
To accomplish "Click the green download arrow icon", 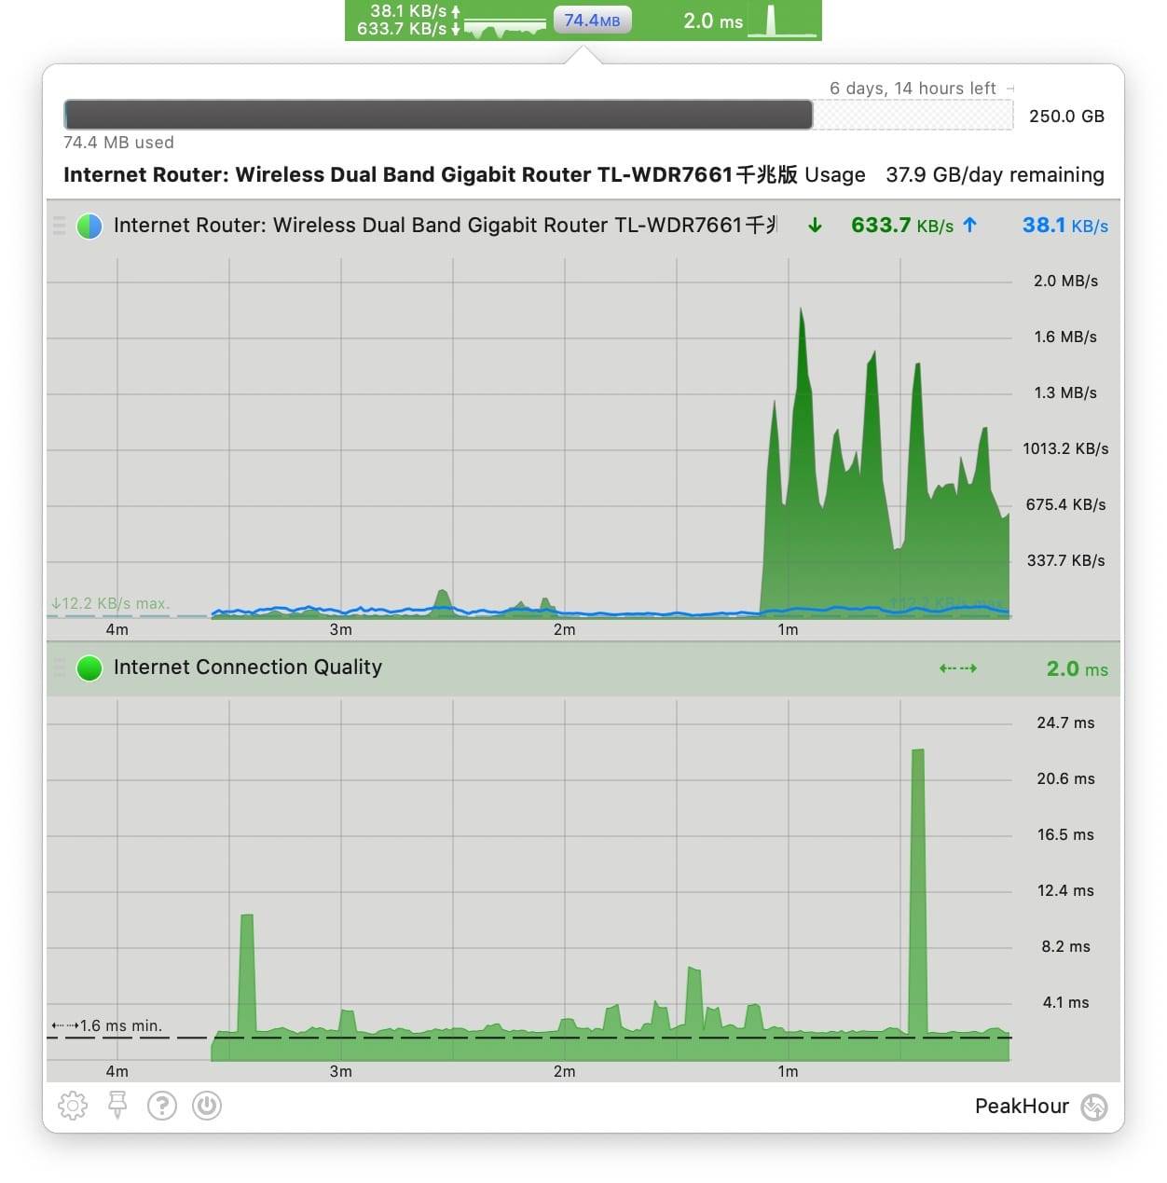I will (815, 226).
